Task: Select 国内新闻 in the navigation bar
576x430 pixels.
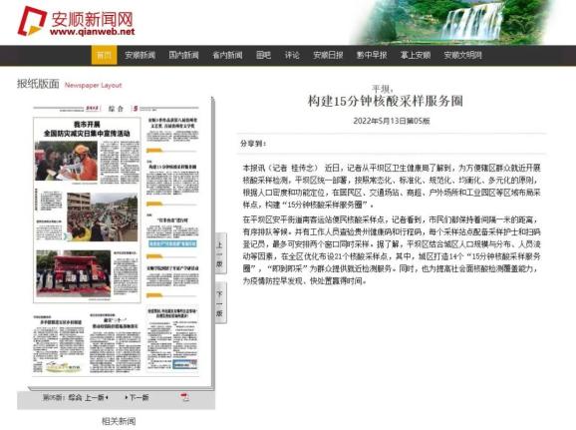Action: point(183,55)
